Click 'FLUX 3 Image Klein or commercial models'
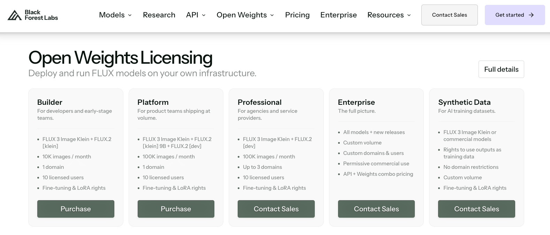 coord(470,136)
